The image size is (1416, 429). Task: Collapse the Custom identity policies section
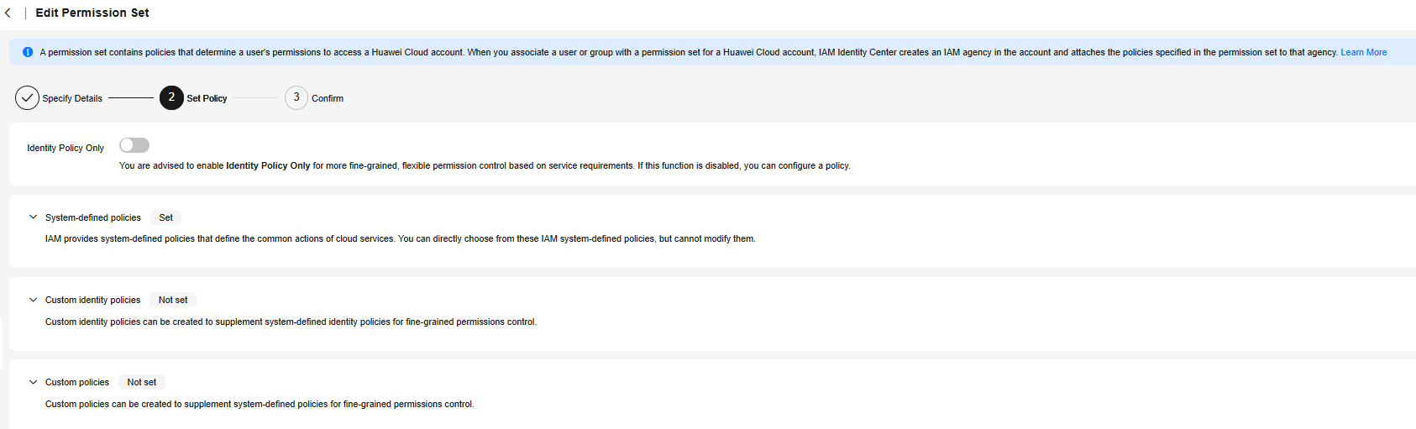(x=34, y=300)
